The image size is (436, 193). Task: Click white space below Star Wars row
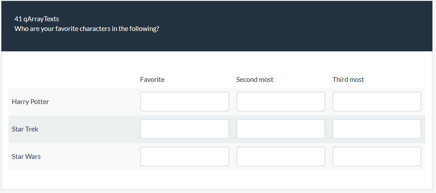pyautogui.click(x=217, y=180)
